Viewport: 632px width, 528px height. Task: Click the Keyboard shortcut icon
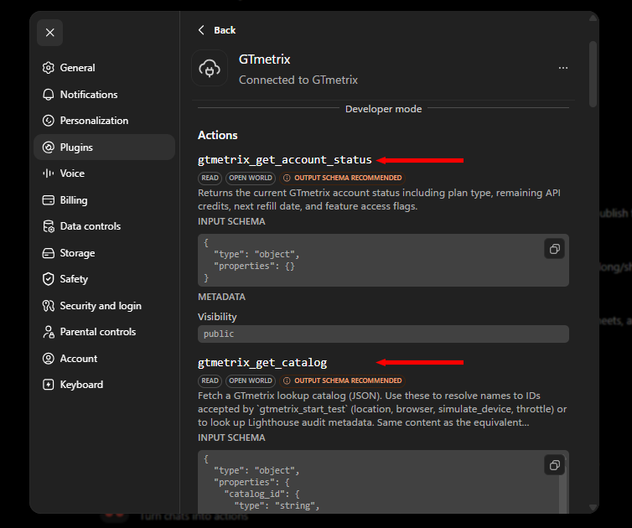[x=49, y=385]
